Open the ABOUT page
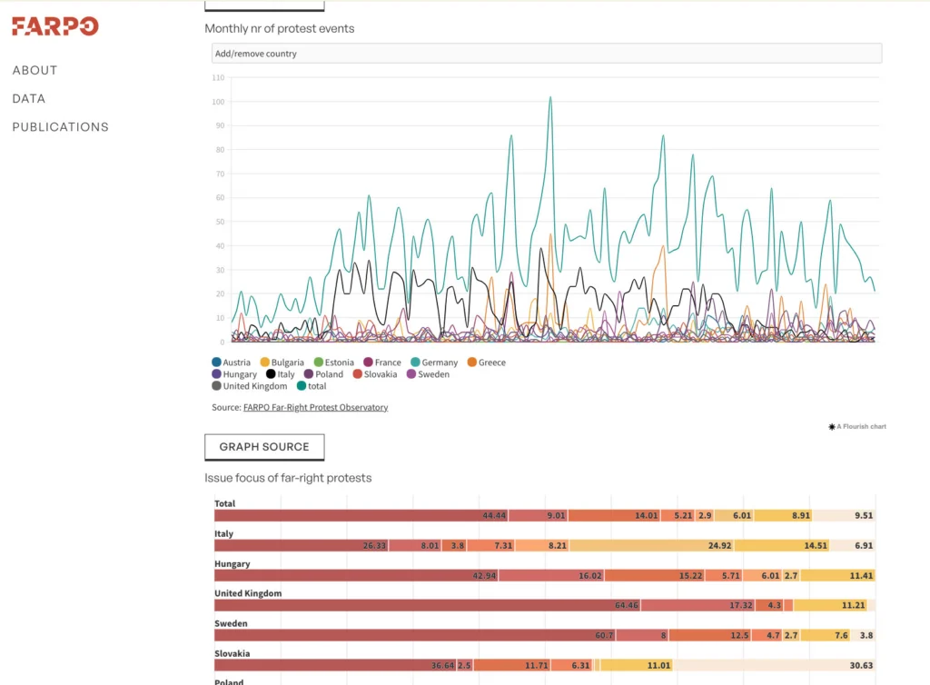This screenshot has width=930, height=685. pos(35,70)
